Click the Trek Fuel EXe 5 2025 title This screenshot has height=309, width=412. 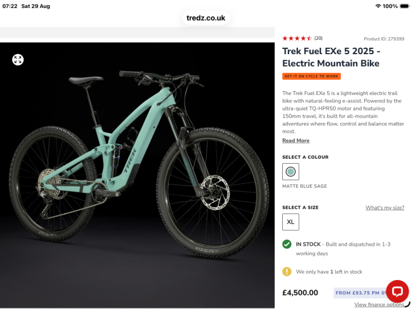(331, 57)
